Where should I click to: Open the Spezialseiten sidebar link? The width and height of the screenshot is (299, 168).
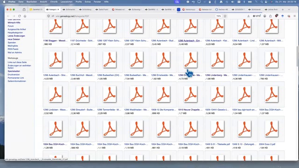(x=14, y=71)
